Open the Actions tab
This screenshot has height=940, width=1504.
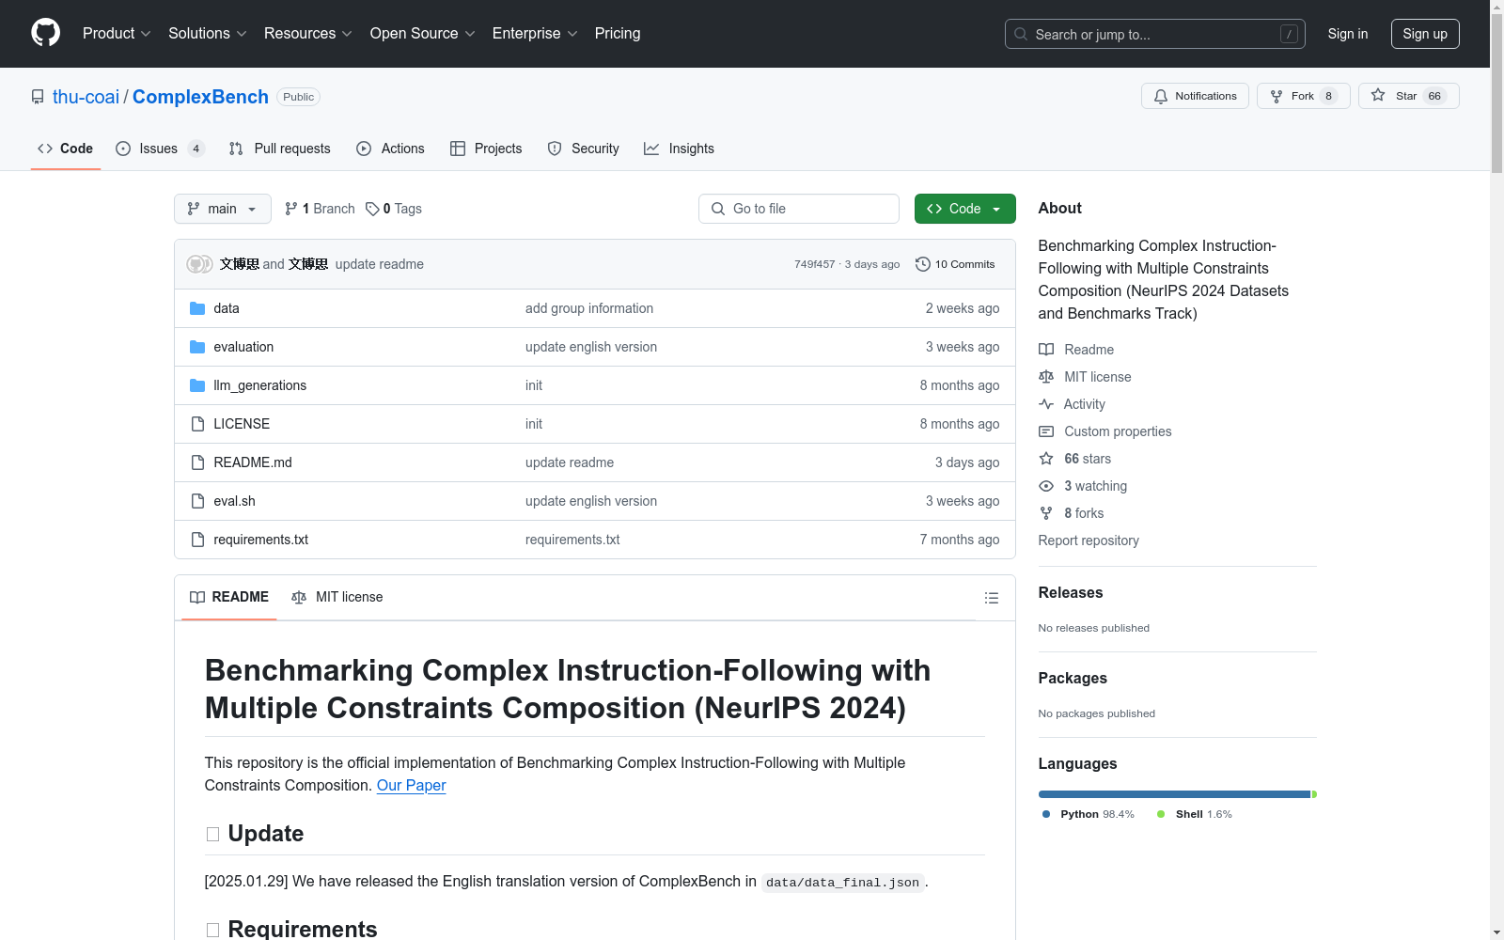391,149
